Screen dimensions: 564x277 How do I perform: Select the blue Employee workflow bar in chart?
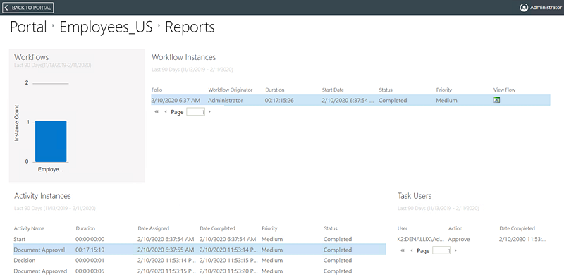pyautogui.click(x=51, y=142)
